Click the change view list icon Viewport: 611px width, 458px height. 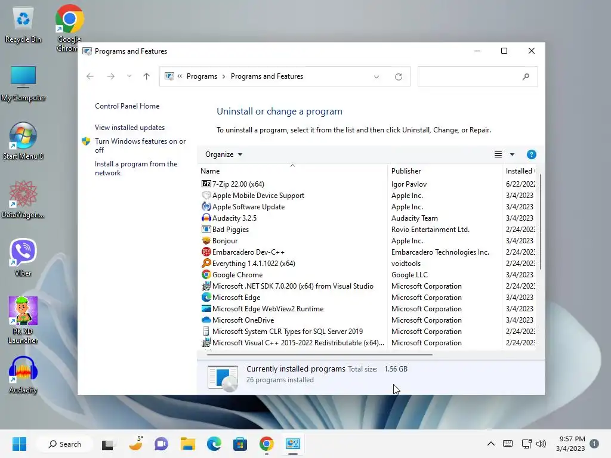pyautogui.click(x=498, y=154)
